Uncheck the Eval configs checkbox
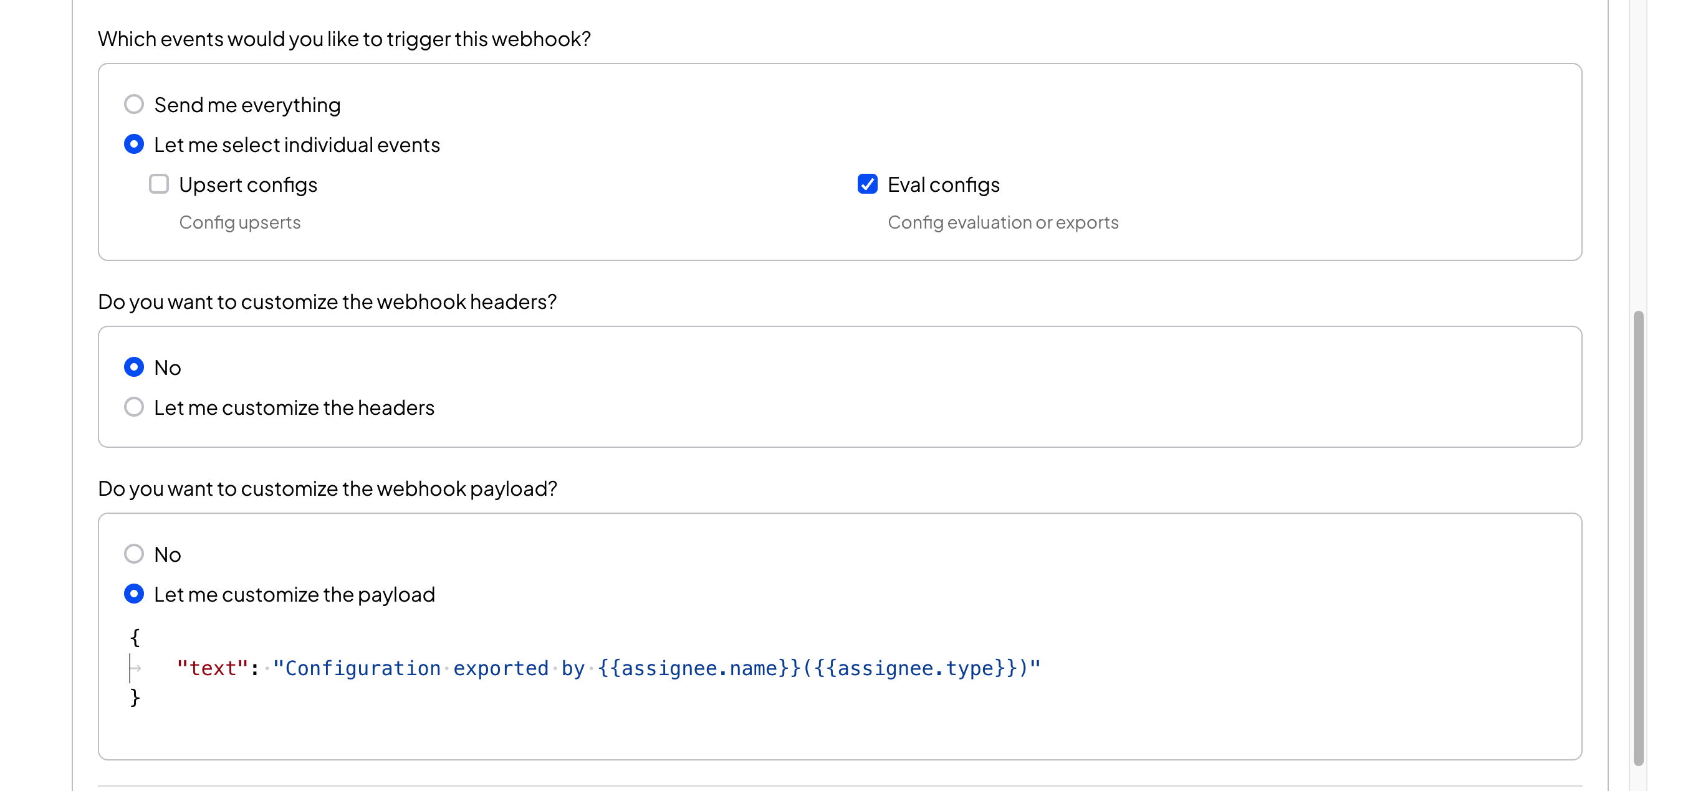The image size is (1683, 791). (x=867, y=184)
